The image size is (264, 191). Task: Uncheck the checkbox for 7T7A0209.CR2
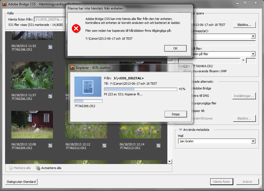tap(50, 145)
